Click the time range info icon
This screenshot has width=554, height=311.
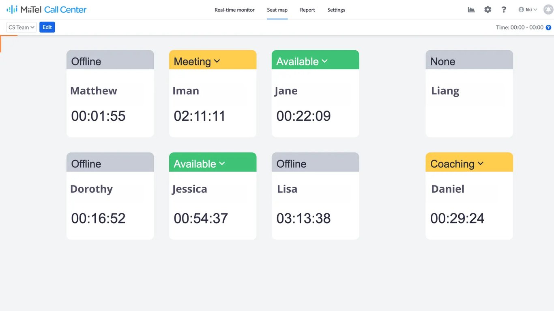click(548, 28)
